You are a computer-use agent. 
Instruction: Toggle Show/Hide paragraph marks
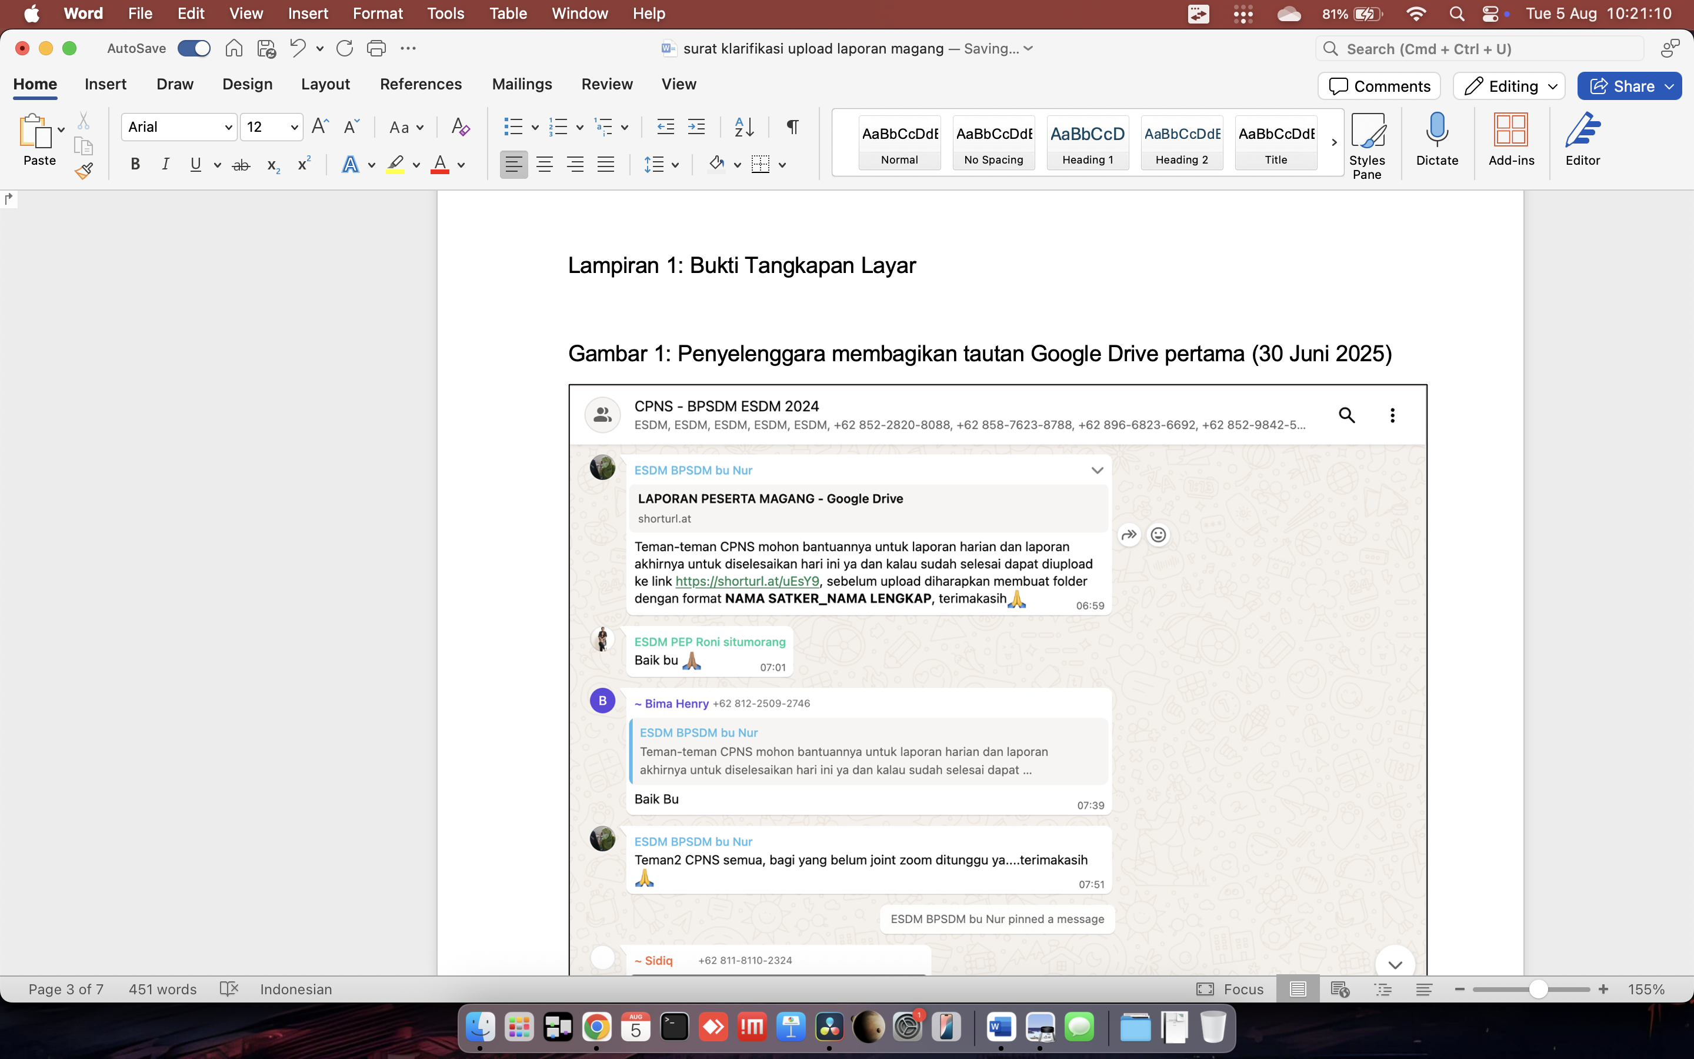792,126
